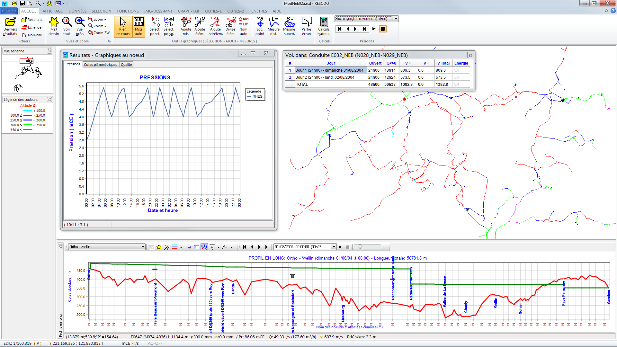The image size is (617, 347).
Task: Click the MàJ dessin star icon
Action: coord(54,26)
